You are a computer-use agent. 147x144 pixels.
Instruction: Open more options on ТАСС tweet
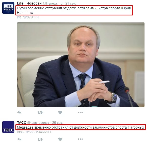[80, 139]
